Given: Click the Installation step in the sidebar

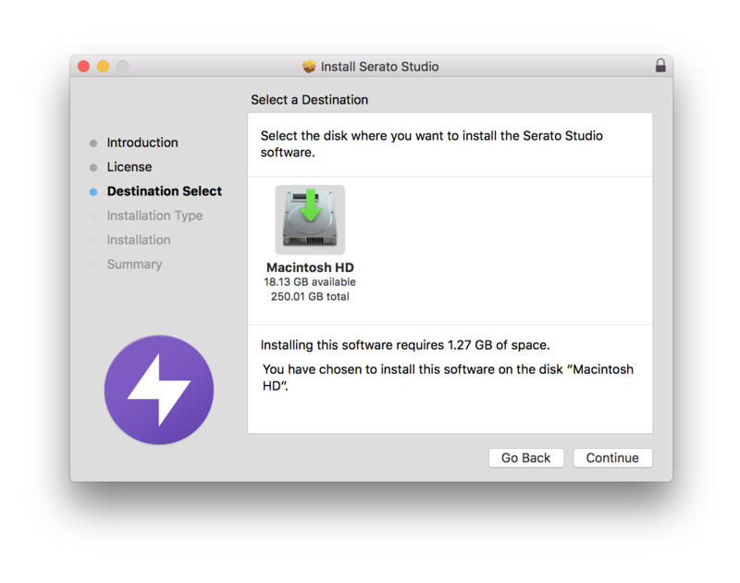Looking at the screenshot, I should 139,240.
